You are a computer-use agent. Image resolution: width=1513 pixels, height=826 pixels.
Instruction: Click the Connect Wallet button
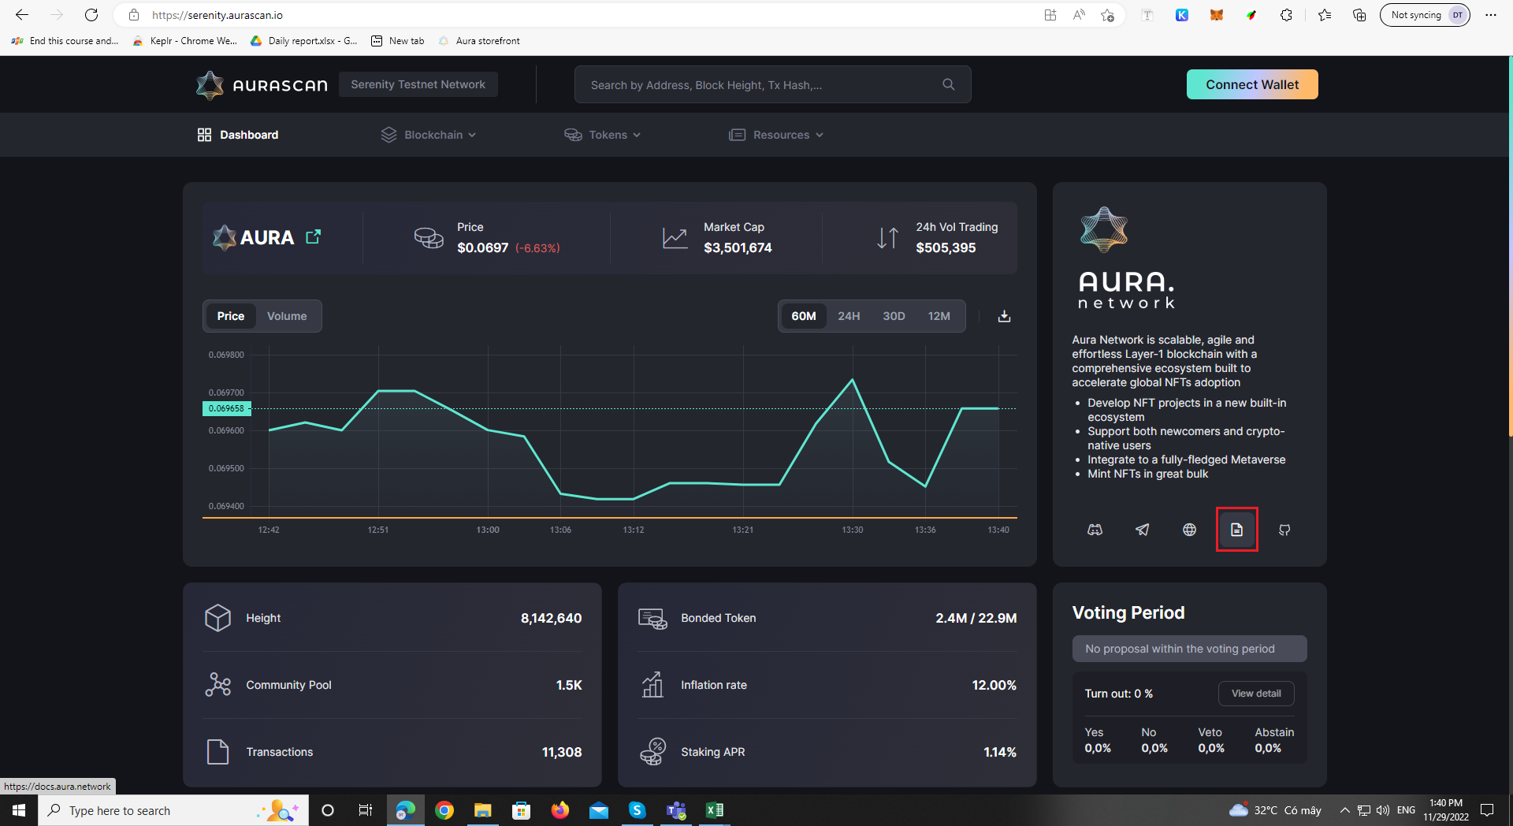pos(1252,84)
